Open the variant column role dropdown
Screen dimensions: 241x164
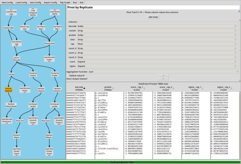tap(157, 31)
